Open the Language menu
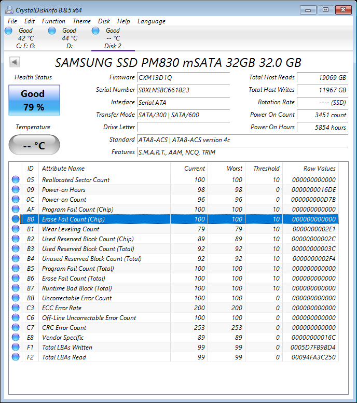 tap(151, 21)
